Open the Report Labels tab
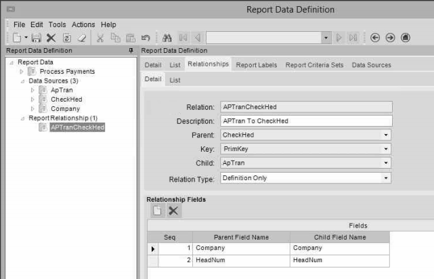This screenshot has height=279, width=434. (257, 65)
